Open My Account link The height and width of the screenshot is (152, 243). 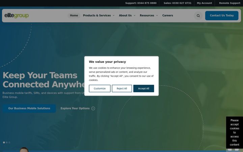(205, 3)
